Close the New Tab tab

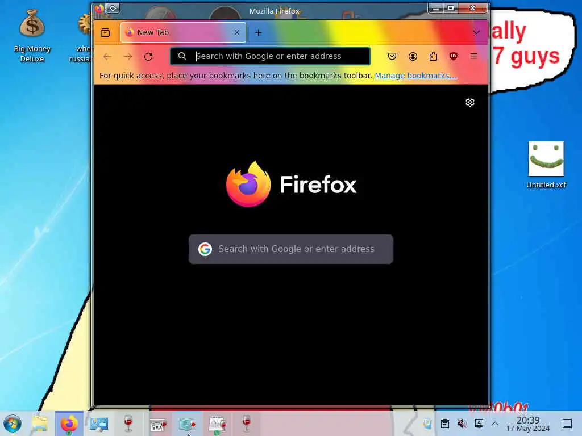pos(237,32)
